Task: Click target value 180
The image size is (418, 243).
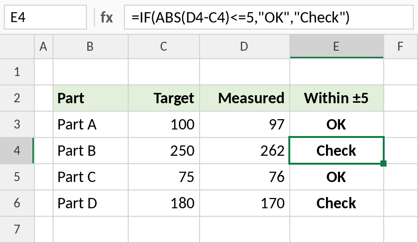Action: click(x=164, y=203)
